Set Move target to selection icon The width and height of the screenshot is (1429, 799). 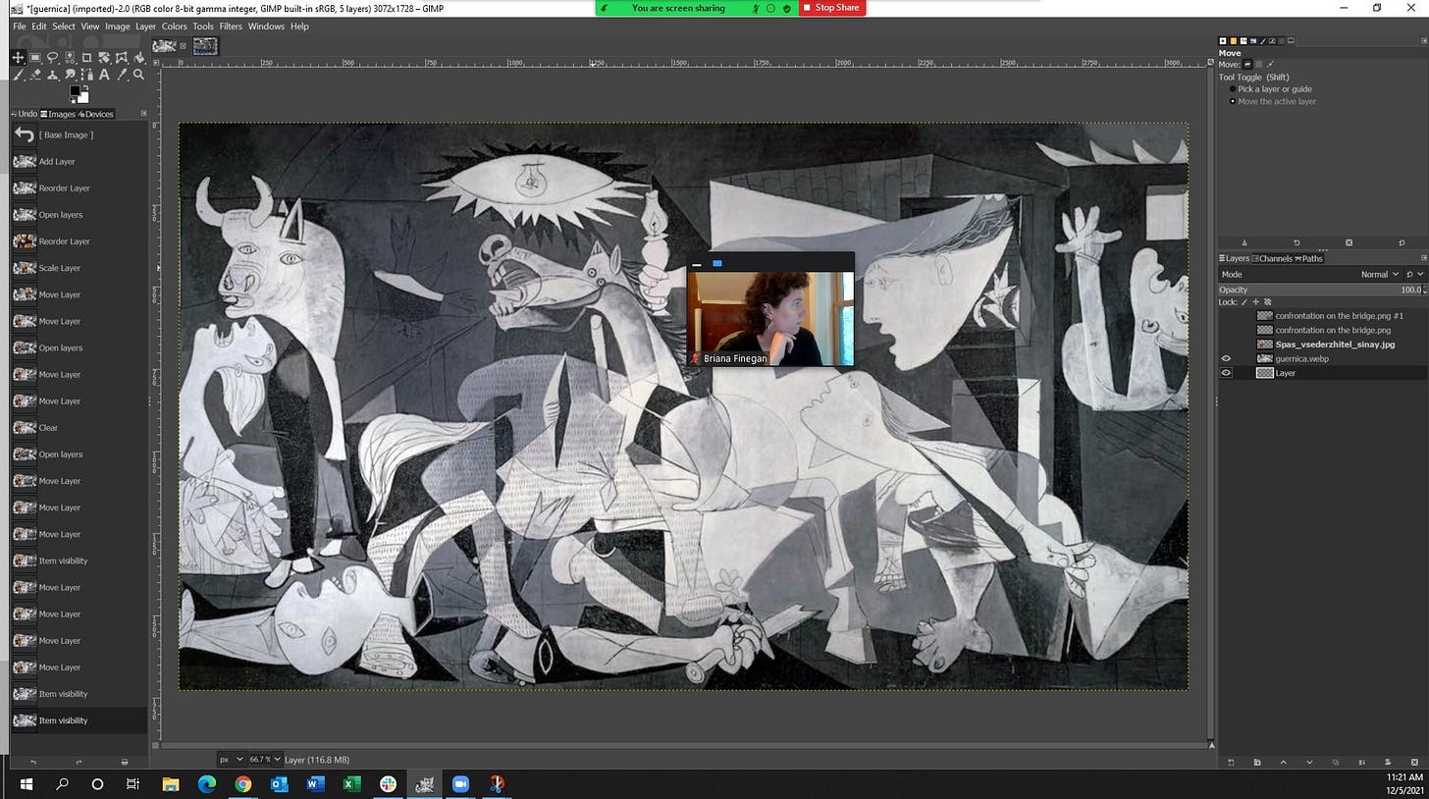coord(1259,65)
